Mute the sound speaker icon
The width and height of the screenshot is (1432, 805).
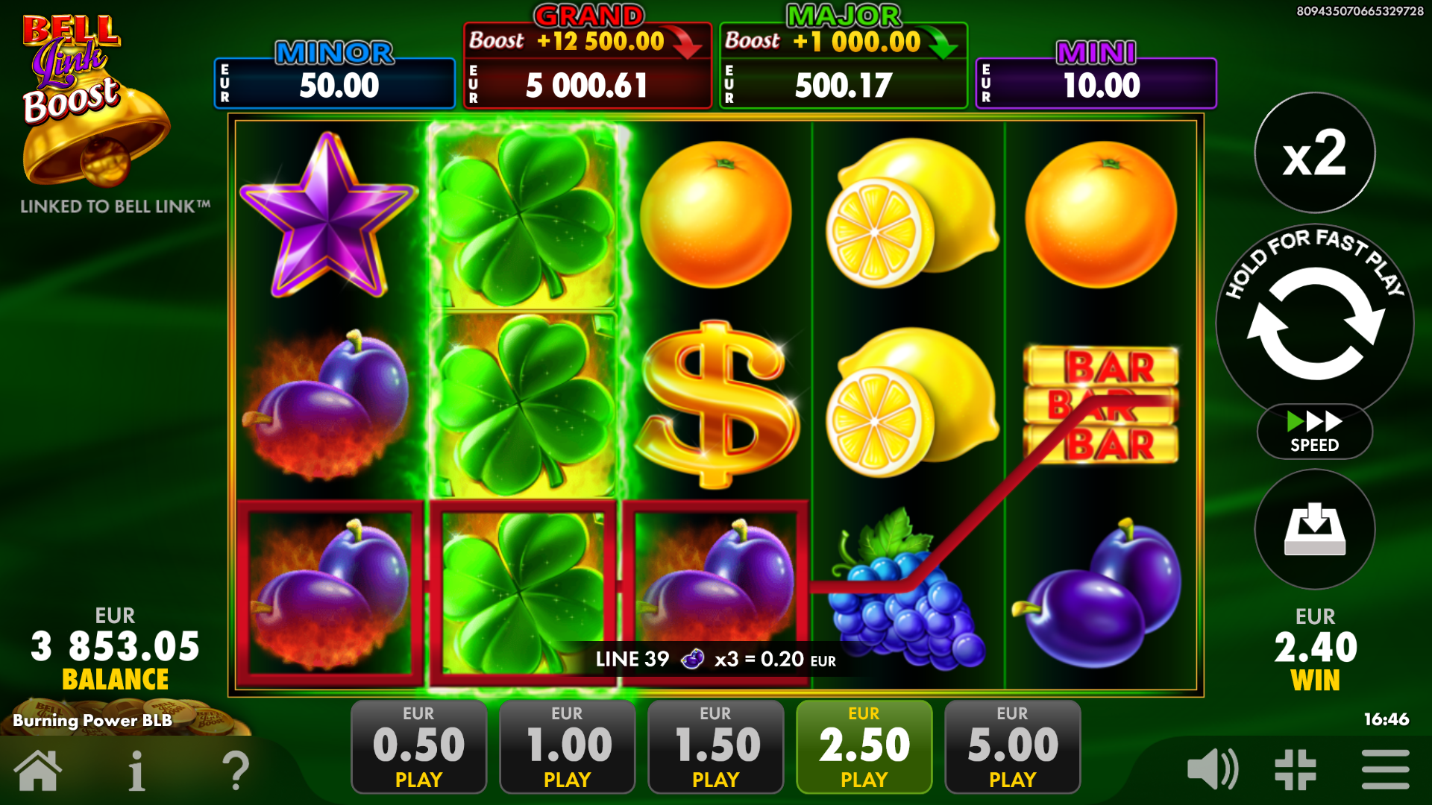1213,769
